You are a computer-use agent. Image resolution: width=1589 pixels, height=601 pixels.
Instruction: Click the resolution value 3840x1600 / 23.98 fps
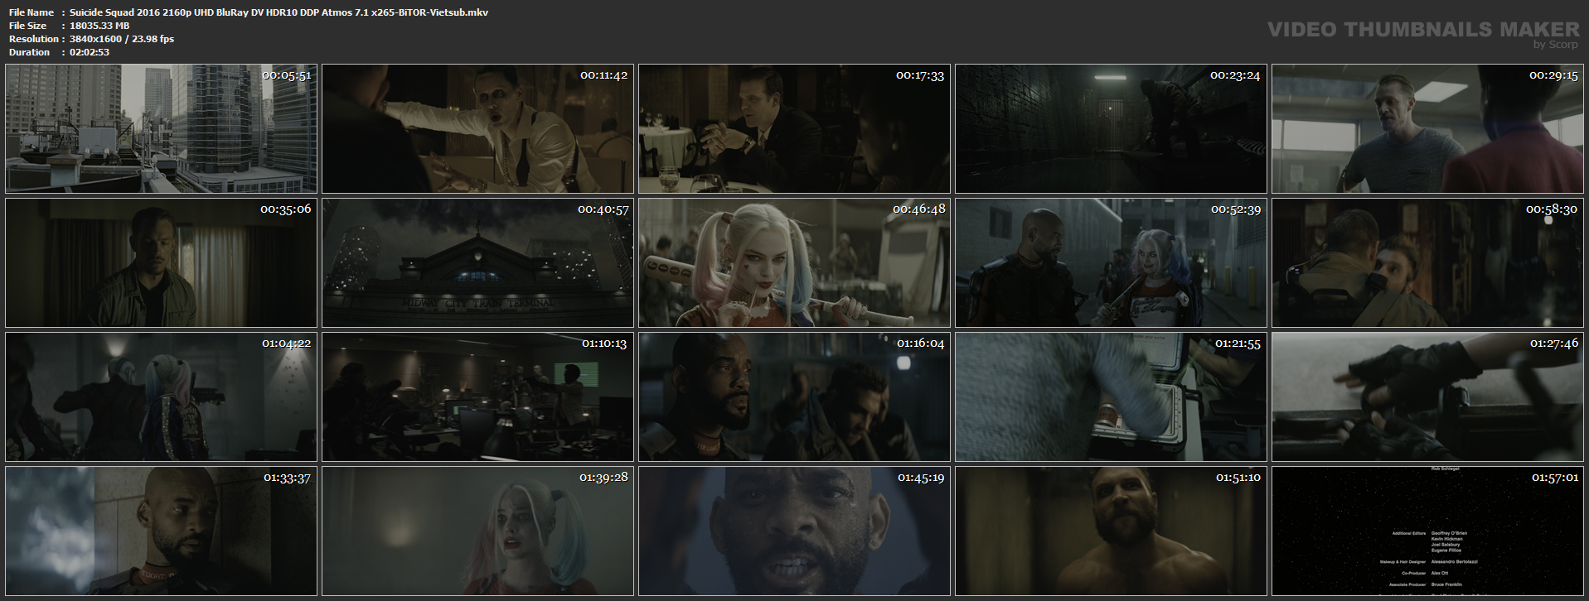(x=122, y=39)
